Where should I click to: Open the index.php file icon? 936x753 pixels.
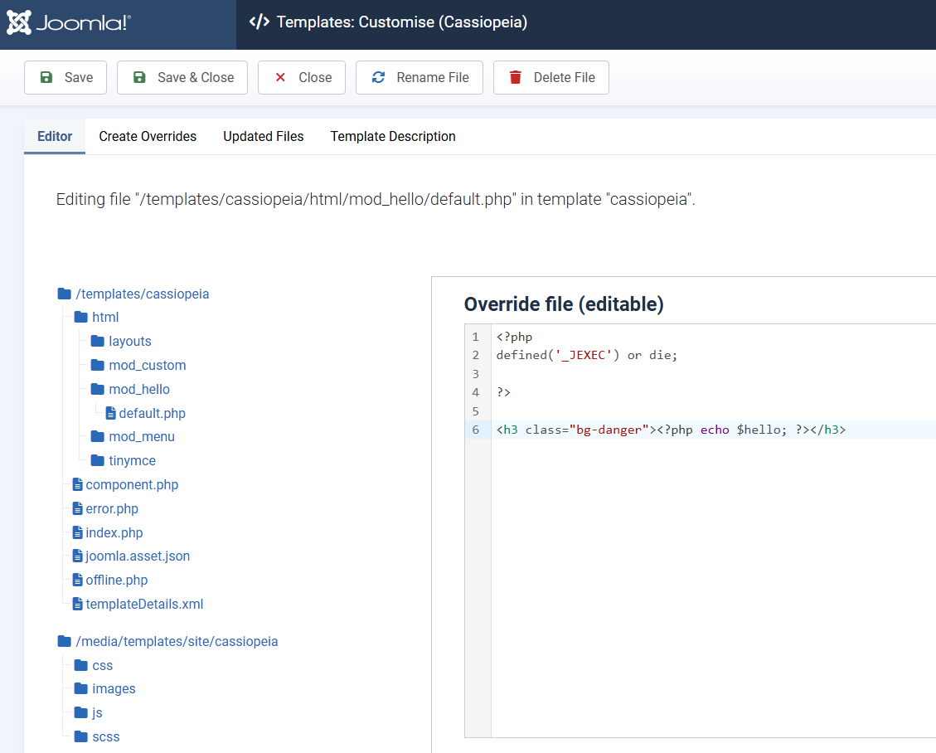tap(78, 532)
